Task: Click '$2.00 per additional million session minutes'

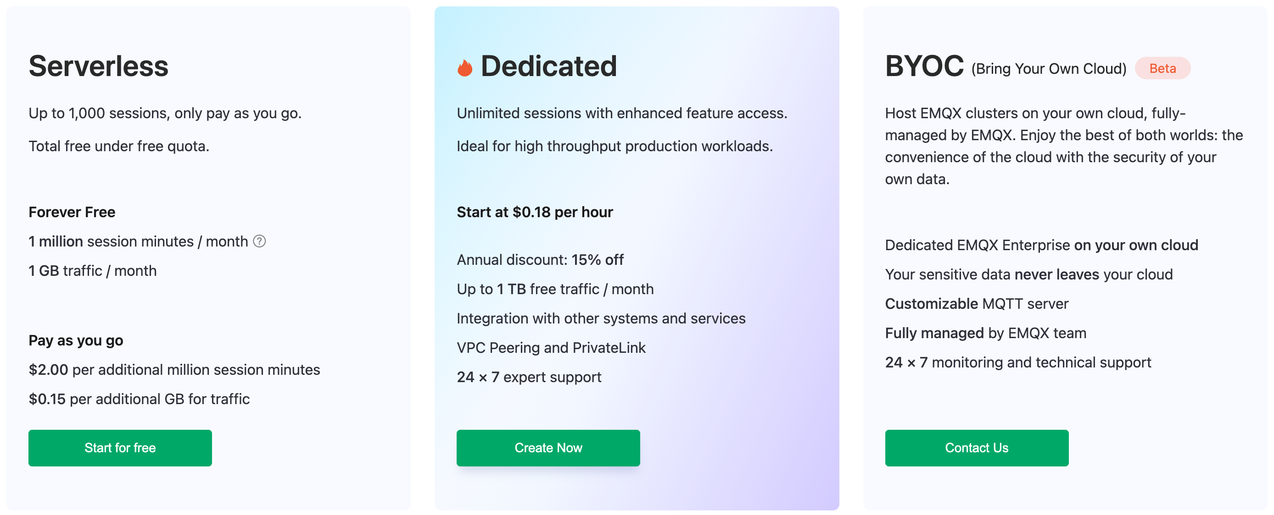Action: pos(174,369)
